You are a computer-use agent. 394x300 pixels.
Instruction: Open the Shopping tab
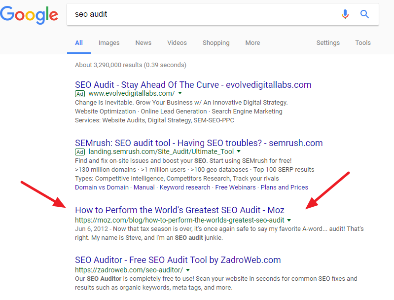click(x=216, y=43)
